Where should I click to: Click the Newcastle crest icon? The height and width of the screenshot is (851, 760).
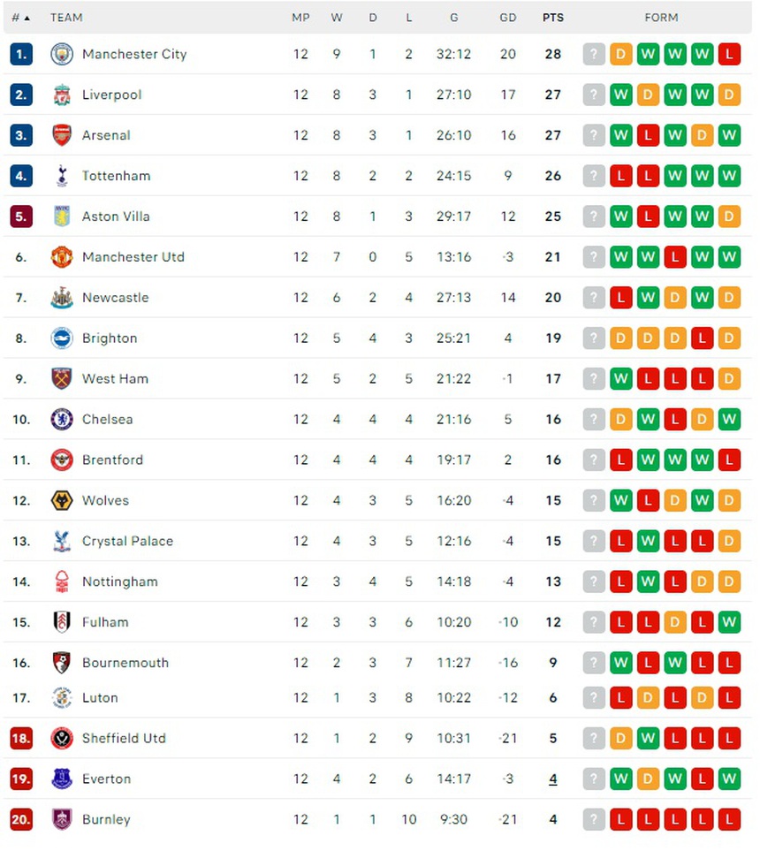61,298
